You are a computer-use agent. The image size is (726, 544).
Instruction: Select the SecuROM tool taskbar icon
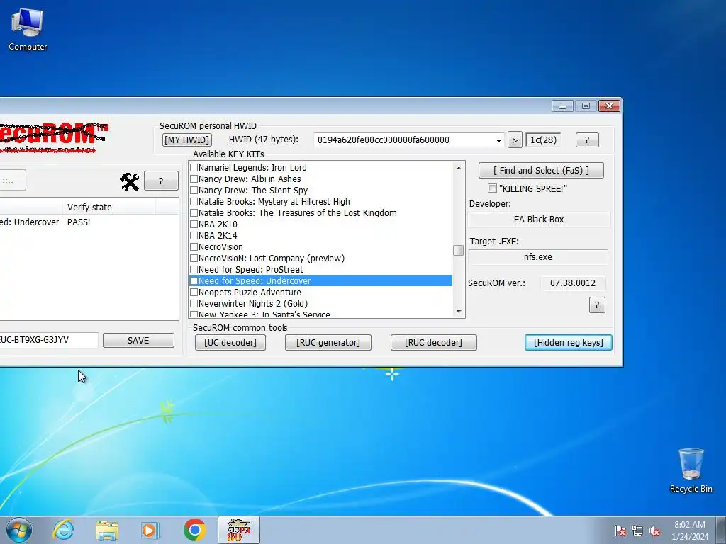point(239,530)
